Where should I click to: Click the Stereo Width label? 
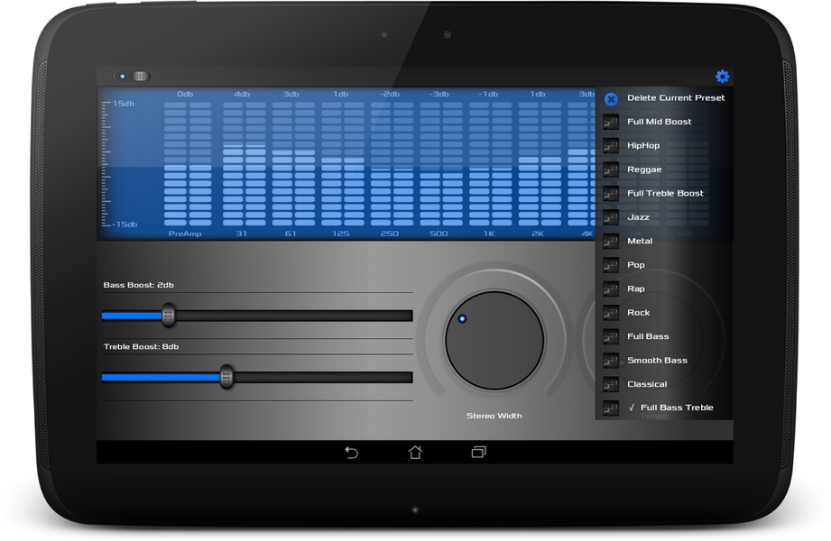494,416
